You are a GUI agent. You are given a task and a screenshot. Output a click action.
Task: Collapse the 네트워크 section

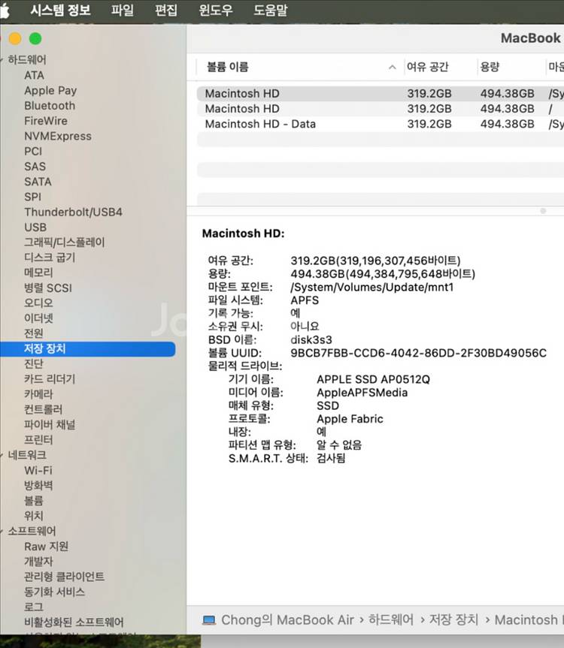tap(2, 455)
